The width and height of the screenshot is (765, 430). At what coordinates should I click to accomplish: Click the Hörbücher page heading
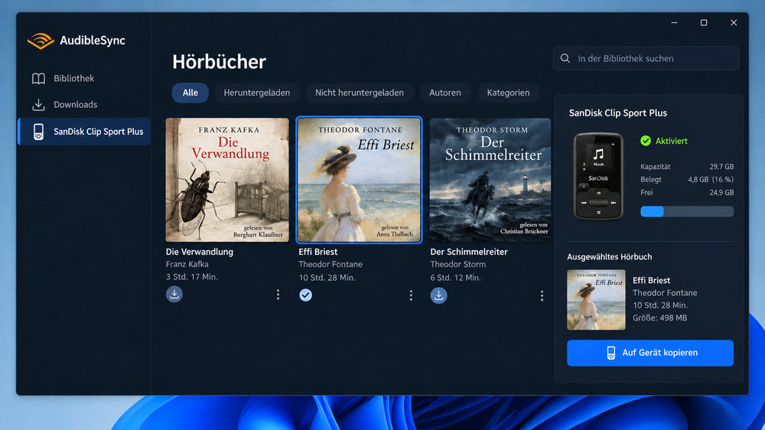[x=219, y=62]
